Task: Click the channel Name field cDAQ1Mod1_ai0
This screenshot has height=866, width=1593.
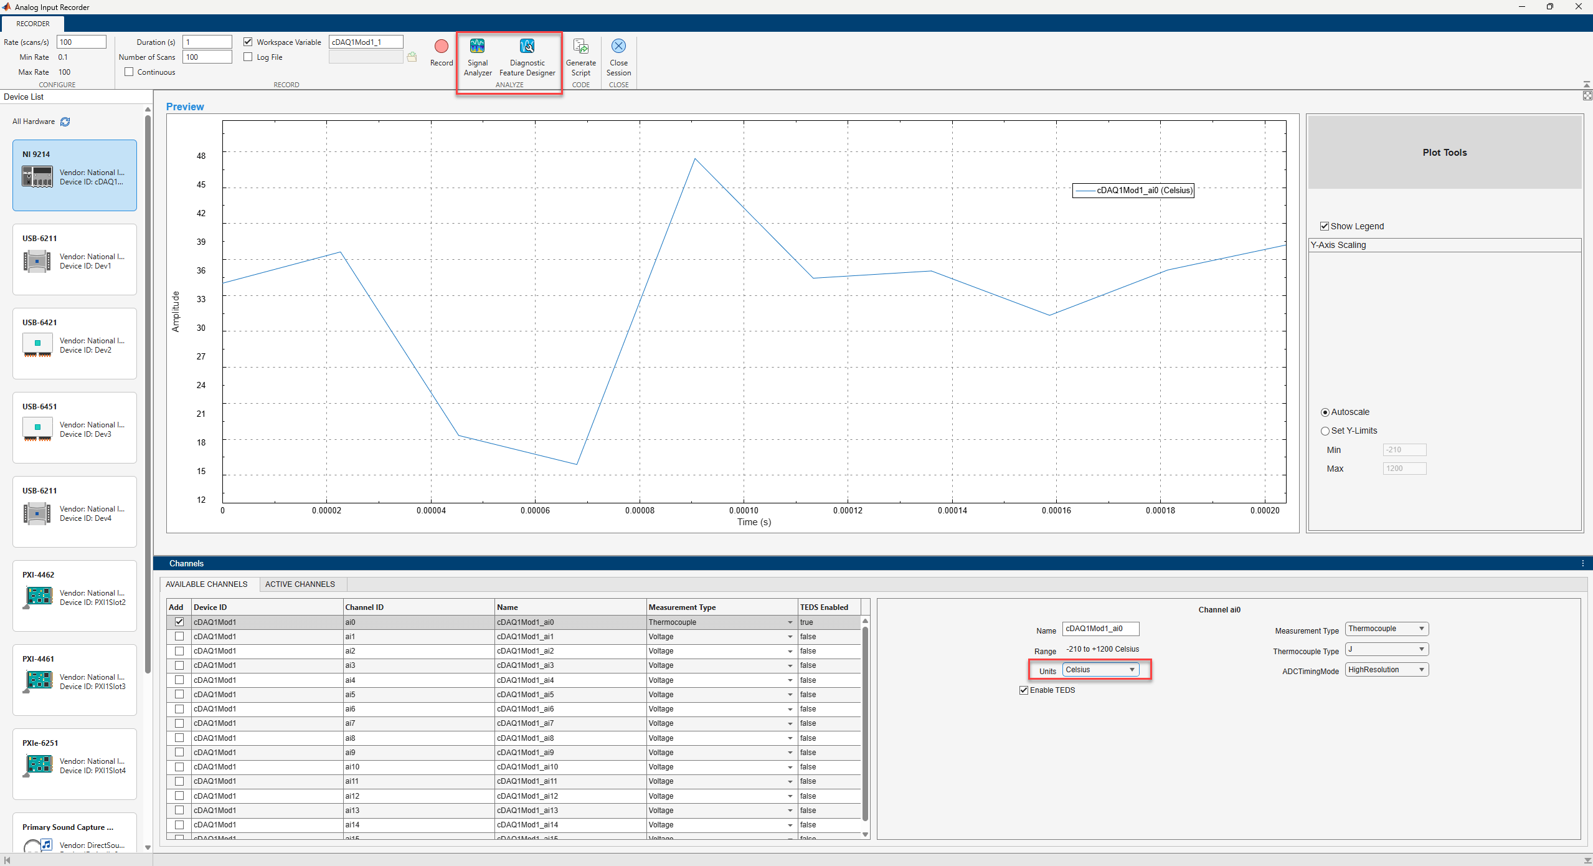Action: [x=1100, y=629]
